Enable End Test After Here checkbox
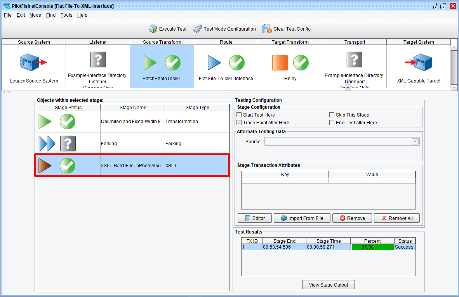 point(332,123)
